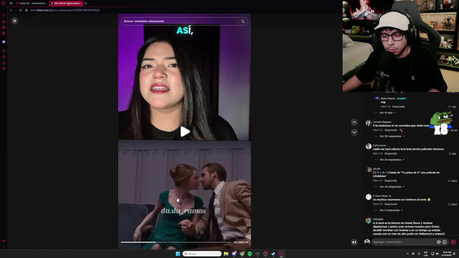
Task: Open Discord from the taskbar
Action: (234, 254)
